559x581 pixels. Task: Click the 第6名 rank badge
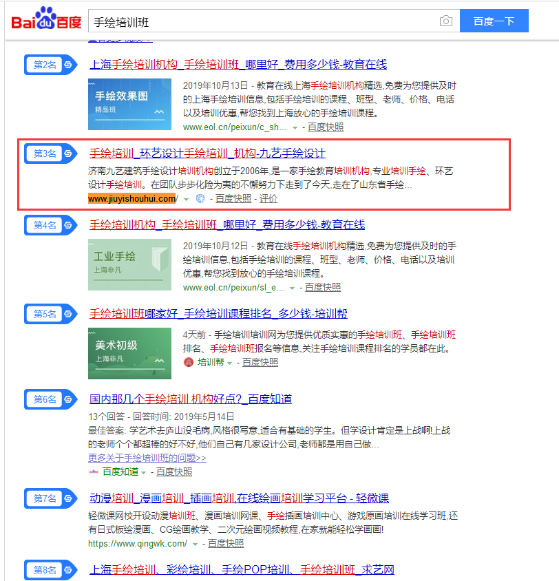pos(50,399)
